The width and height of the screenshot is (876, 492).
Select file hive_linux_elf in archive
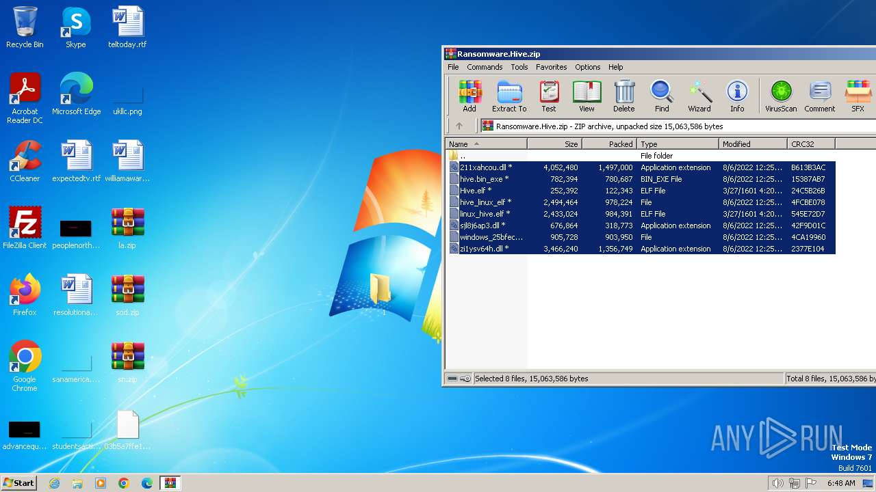coord(642,202)
